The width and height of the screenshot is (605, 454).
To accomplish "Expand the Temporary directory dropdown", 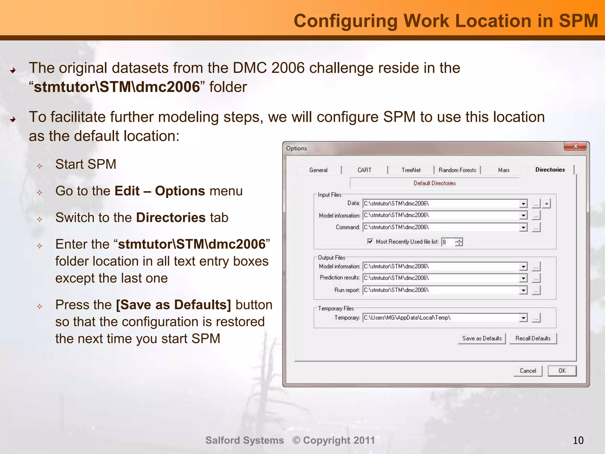I will coord(523,318).
